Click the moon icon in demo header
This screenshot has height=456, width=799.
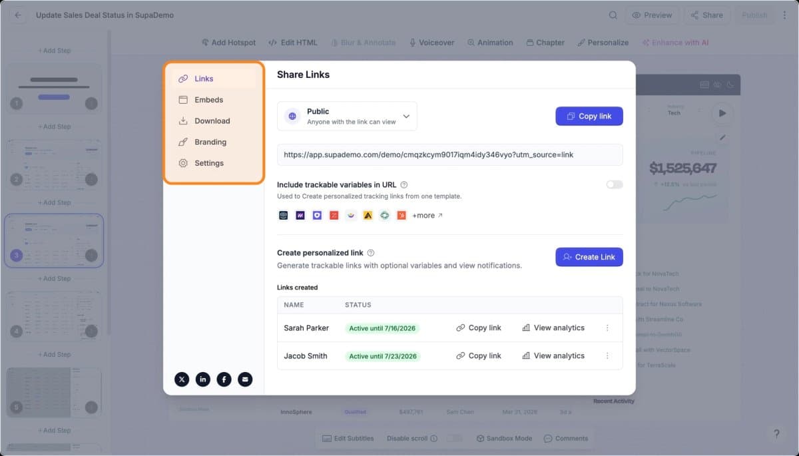coord(730,85)
